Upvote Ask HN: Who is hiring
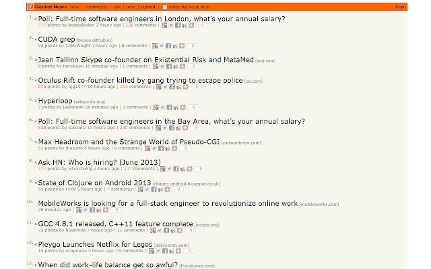The height and width of the screenshot is (269, 431). pos(36,163)
